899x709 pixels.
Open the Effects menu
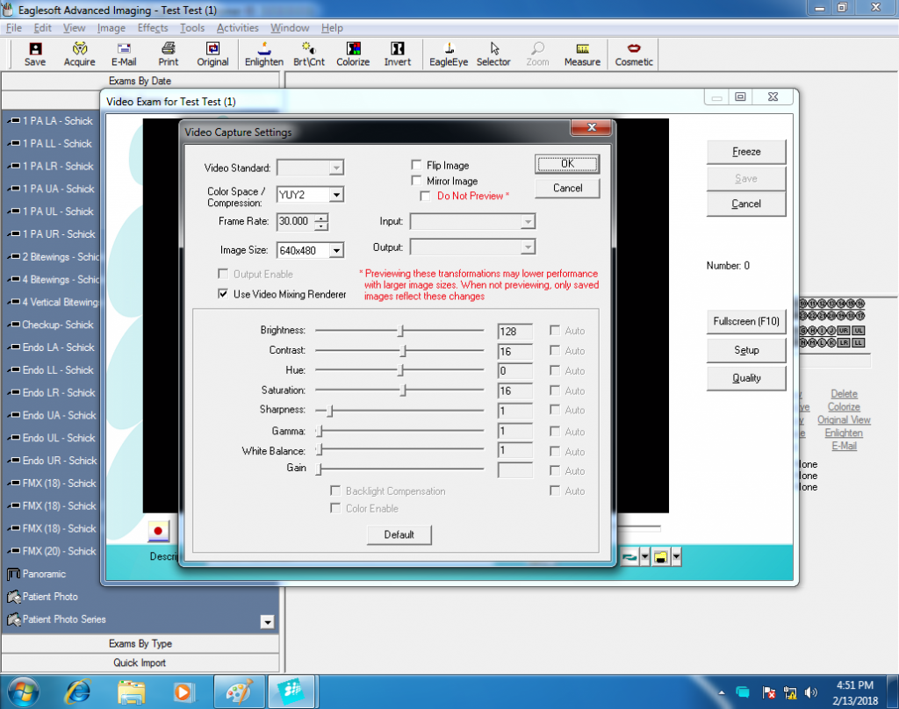click(153, 28)
